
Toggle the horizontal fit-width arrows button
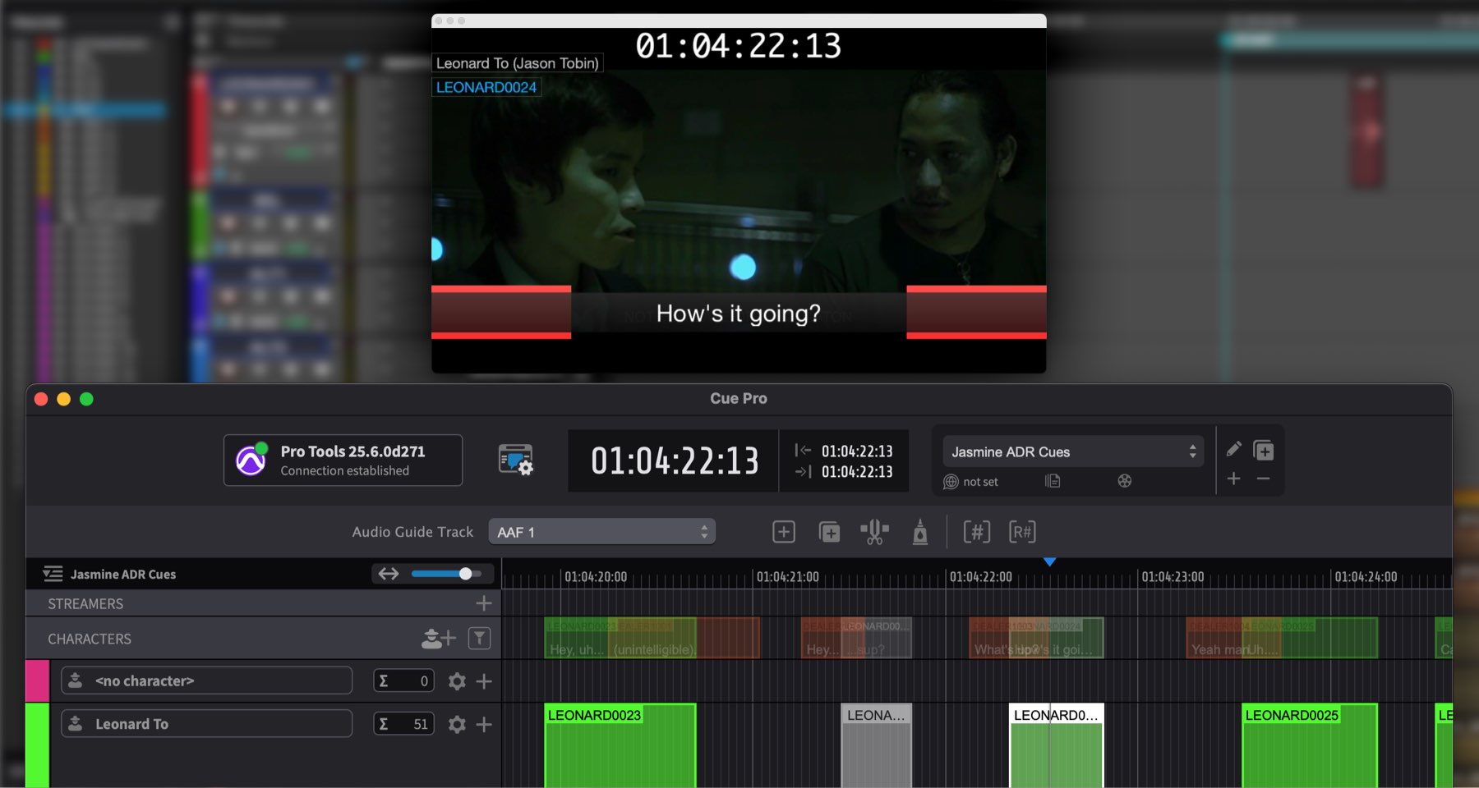(x=389, y=574)
